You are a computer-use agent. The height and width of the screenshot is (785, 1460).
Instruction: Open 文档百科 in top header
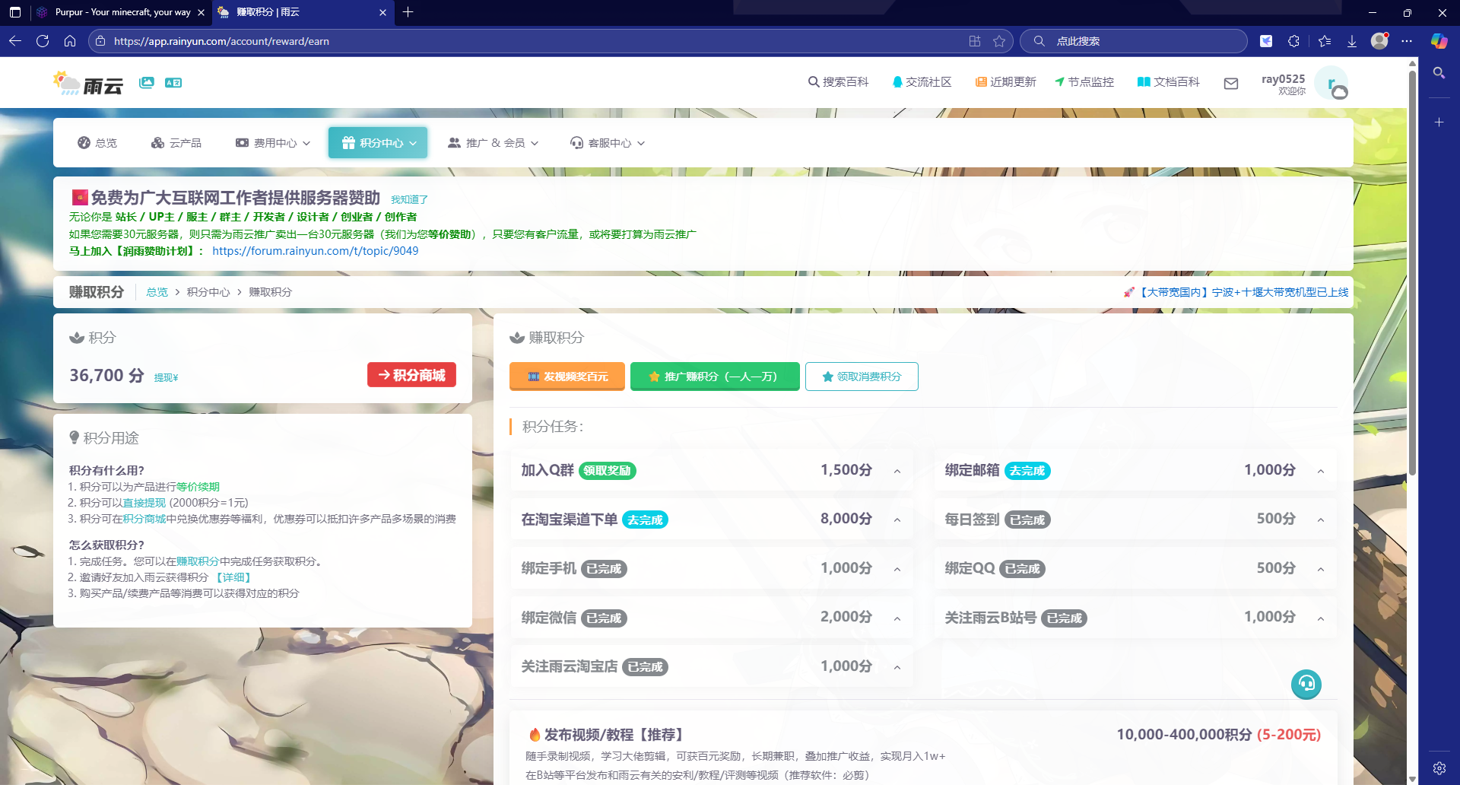click(x=1169, y=82)
